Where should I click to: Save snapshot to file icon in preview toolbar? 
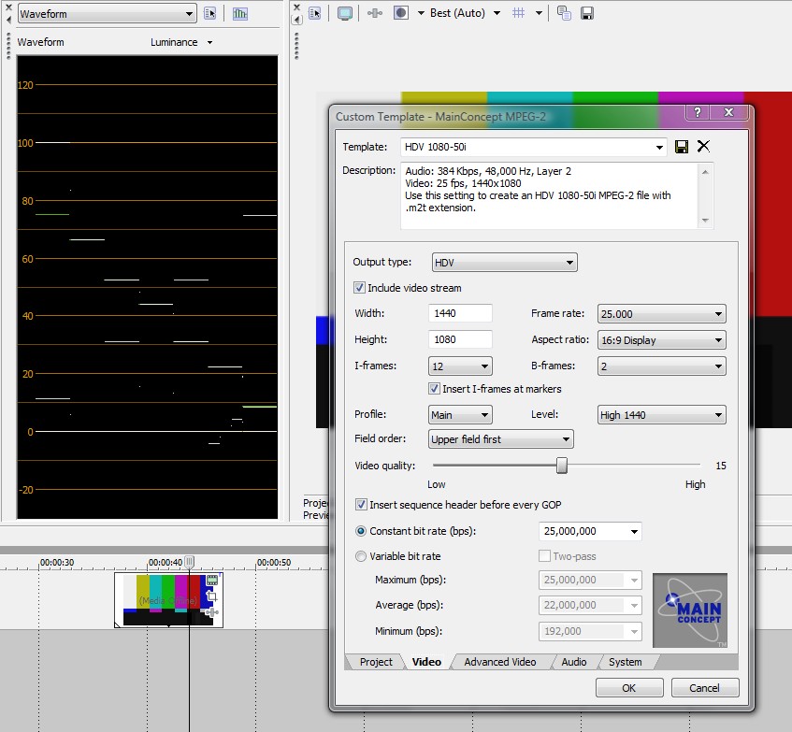(x=587, y=13)
